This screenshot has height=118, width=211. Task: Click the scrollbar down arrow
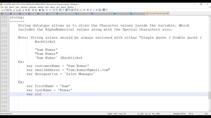tap(209, 110)
